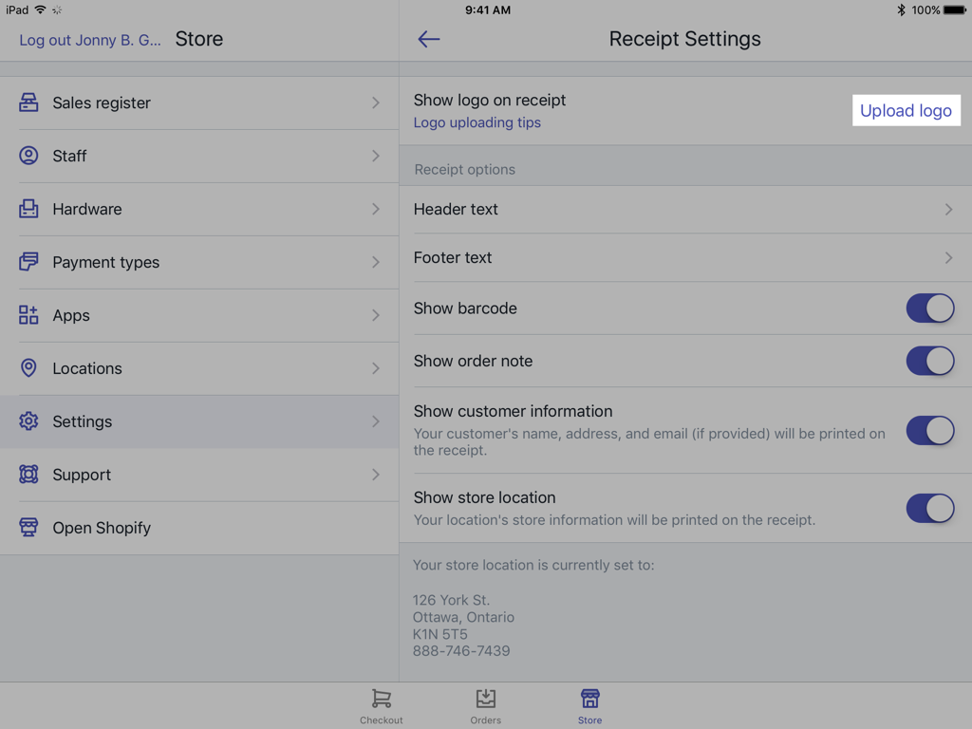This screenshot has width=972, height=729.
Task: Toggle the Show store location switch
Action: click(929, 508)
